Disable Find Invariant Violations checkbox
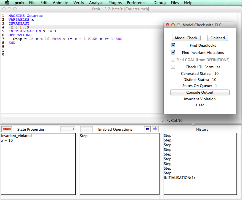The height and width of the screenshot is (200, 242). [173, 52]
